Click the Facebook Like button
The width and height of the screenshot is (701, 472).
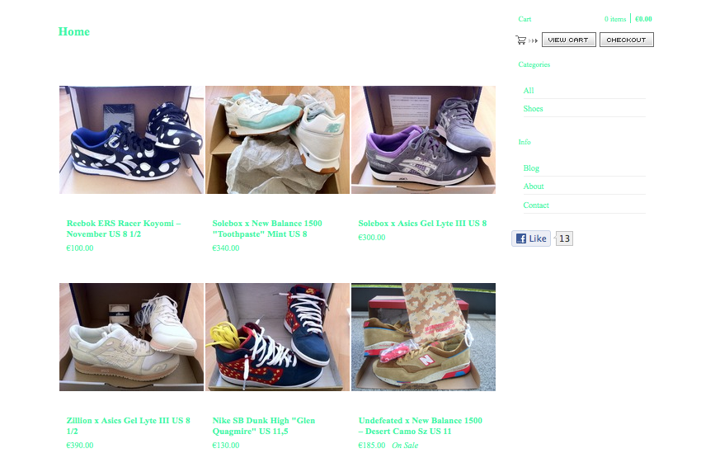tap(531, 238)
